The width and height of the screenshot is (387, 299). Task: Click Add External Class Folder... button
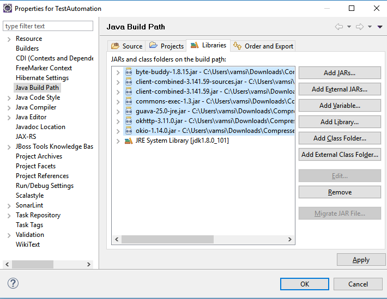[x=340, y=155]
